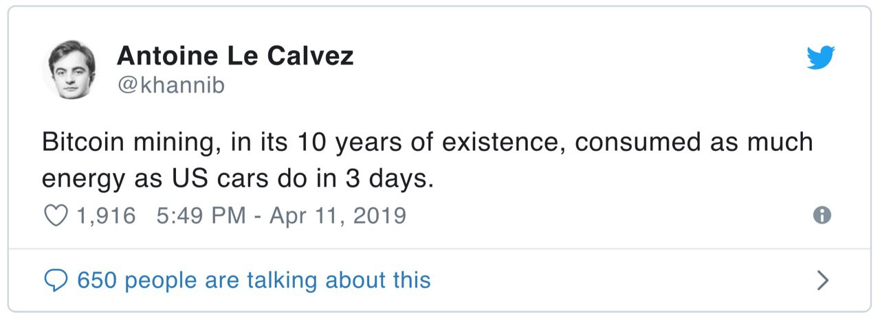880x319 pixels.
Task: Click the Twitter bird logo
Action: coord(821,58)
